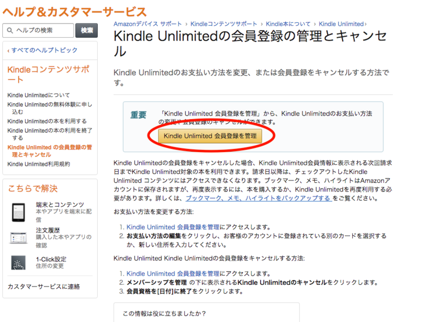Click the ヘルプ&カスタマーサービス page header
The height and width of the screenshot is (322, 437).
tap(75, 12)
